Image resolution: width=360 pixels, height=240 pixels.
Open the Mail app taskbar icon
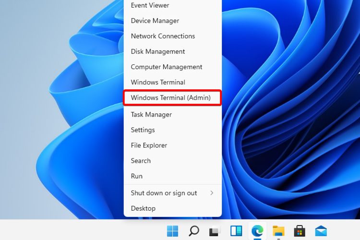[x=321, y=231]
